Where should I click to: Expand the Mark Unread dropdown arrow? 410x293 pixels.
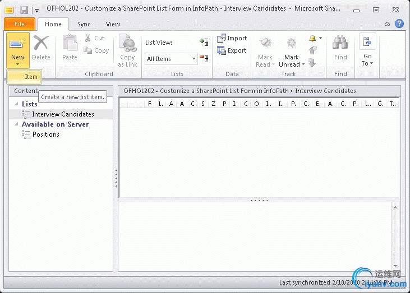click(x=303, y=64)
